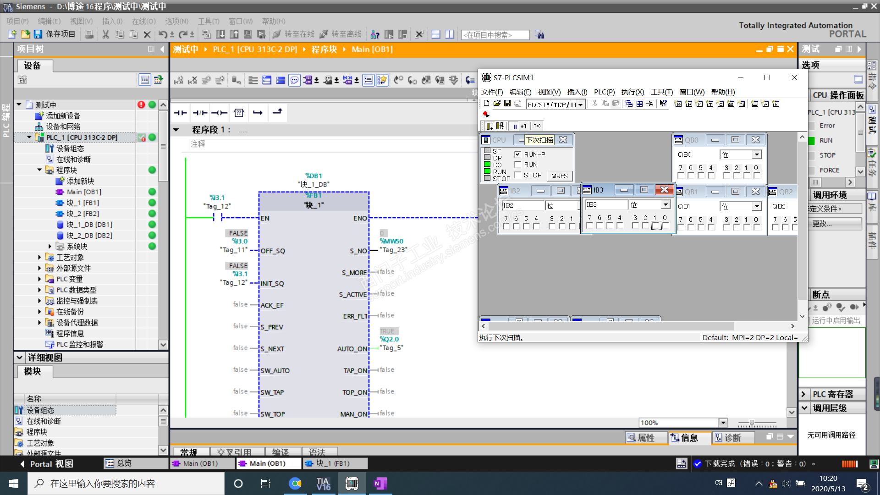Switch to the 块_1 (FB1) editor tab

click(333, 463)
